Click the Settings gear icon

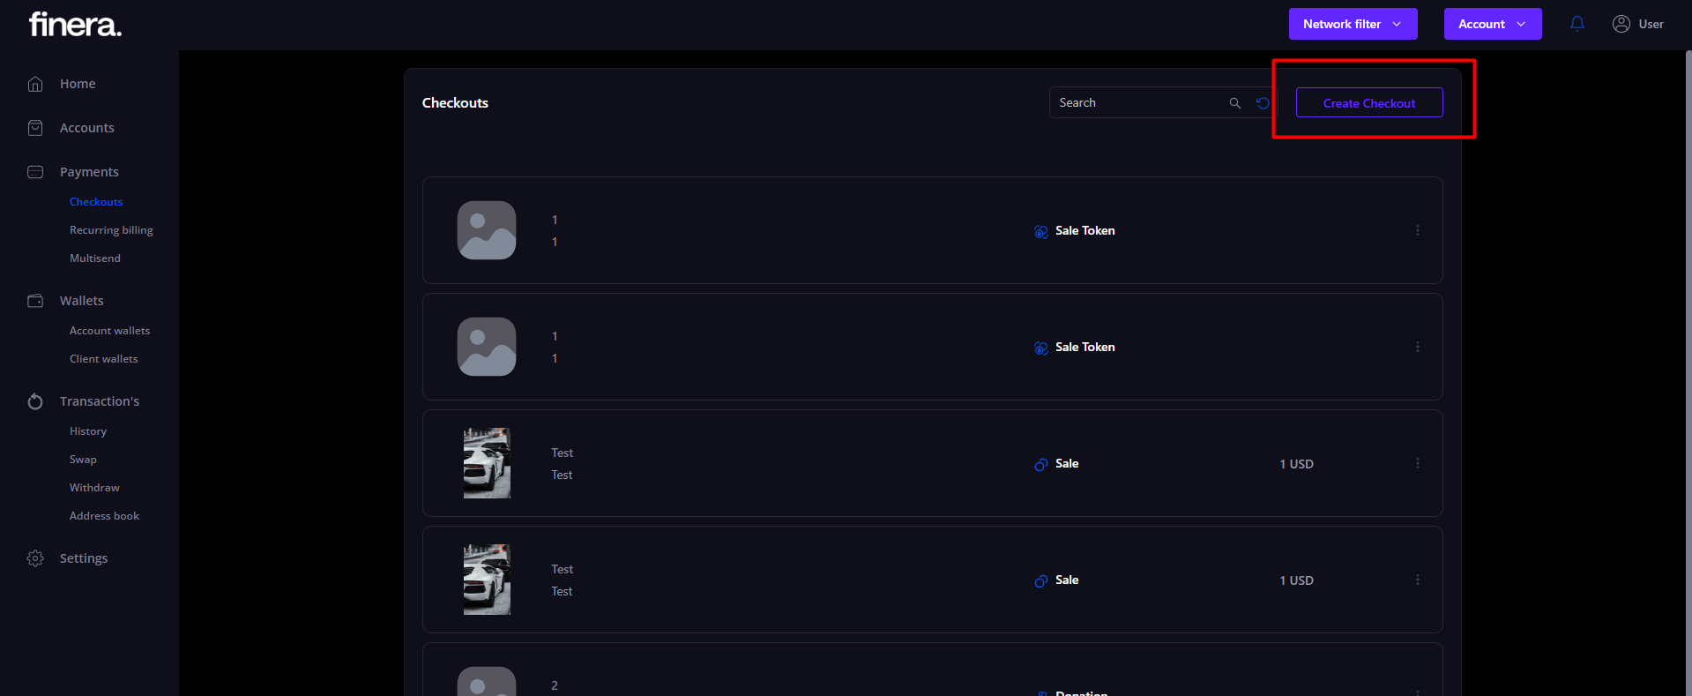[35, 558]
